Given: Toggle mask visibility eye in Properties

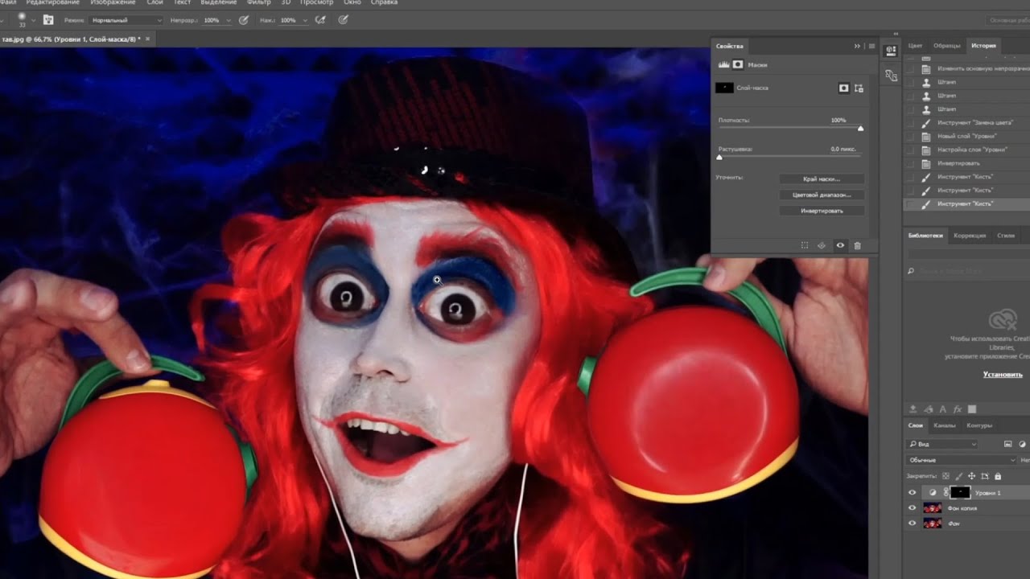Looking at the screenshot, I should click(x=840, y=245).
